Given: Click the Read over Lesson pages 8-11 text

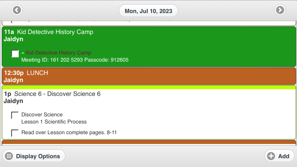Looking at the screenshot, I should (69, 132).
